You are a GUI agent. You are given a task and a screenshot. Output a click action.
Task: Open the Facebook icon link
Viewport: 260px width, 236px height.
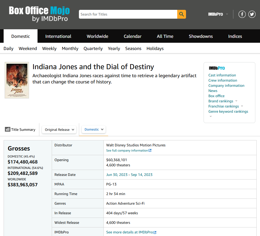click(242, 14)
